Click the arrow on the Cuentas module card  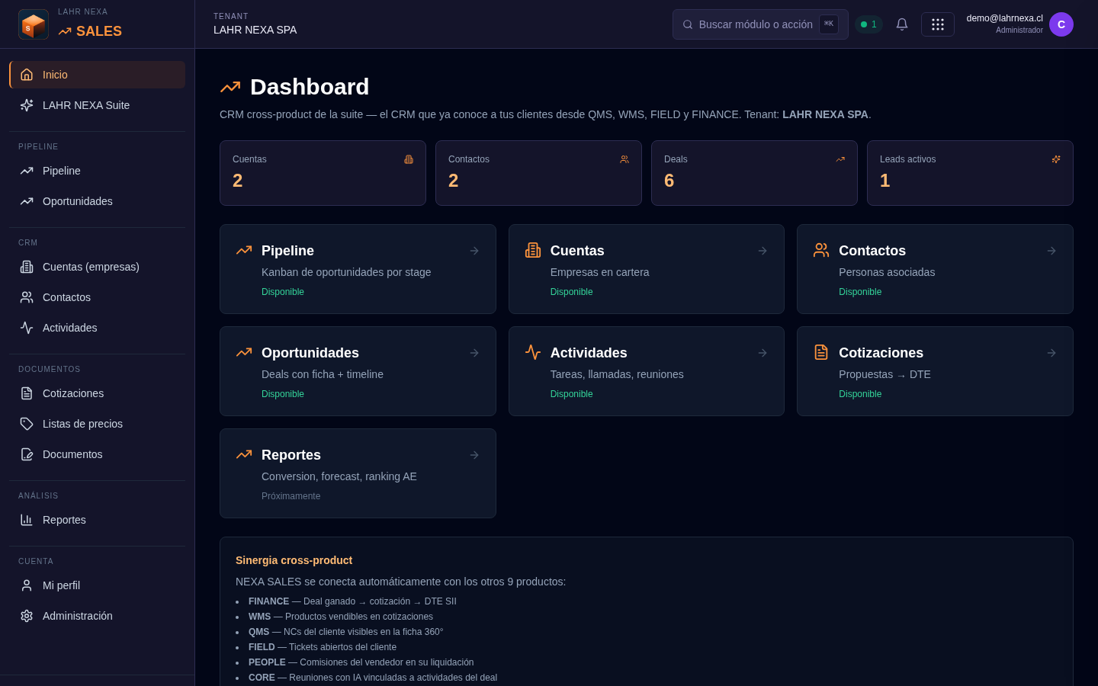[762, 251]
